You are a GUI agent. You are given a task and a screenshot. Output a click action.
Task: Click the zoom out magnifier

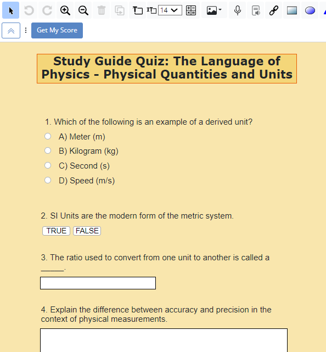[x=83, y=10]
